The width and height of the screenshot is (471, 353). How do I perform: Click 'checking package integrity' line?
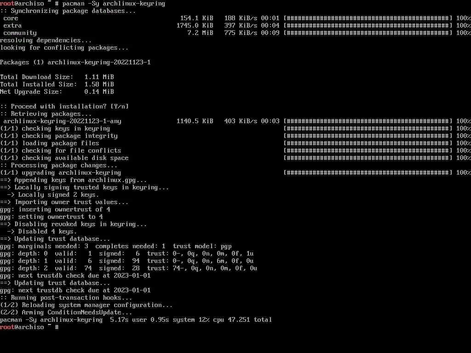point(59,136)
